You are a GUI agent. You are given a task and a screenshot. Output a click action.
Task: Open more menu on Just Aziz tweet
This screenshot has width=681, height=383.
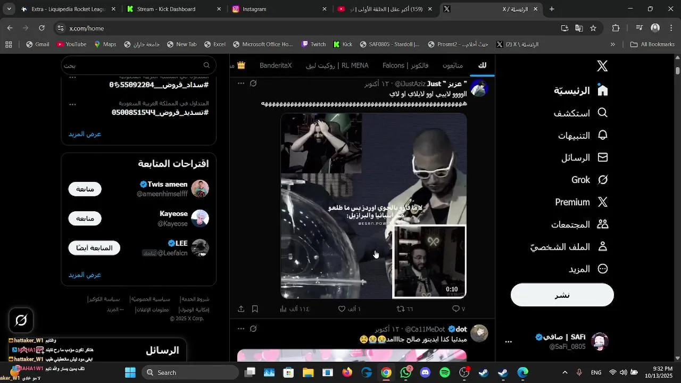[x=241, y=84]
